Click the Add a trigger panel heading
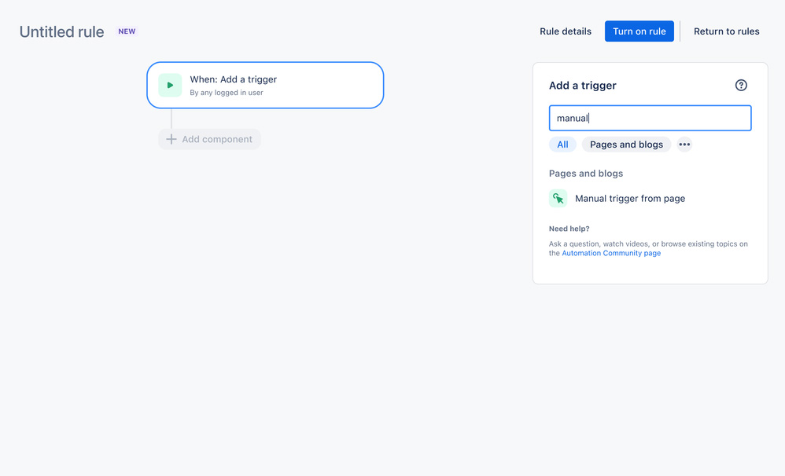This screenshot has width=785, height=476. click(582, 86)
